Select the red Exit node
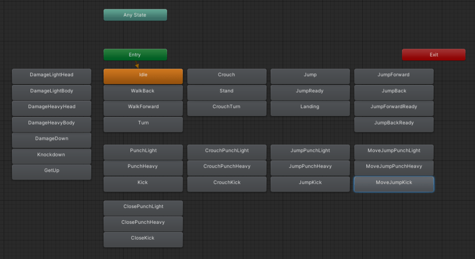The width and height of the screenshot is (475, 259). click(x=433, y=55)
